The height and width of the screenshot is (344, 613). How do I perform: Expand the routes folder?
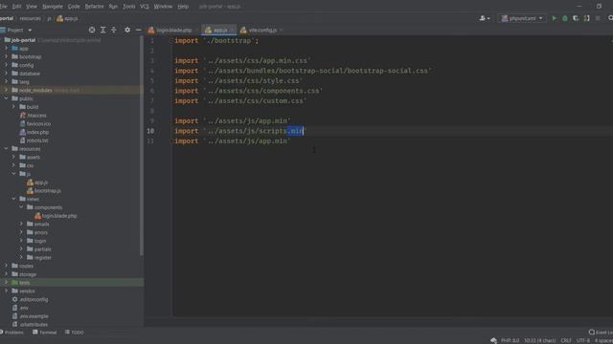(x=7, y=266)
